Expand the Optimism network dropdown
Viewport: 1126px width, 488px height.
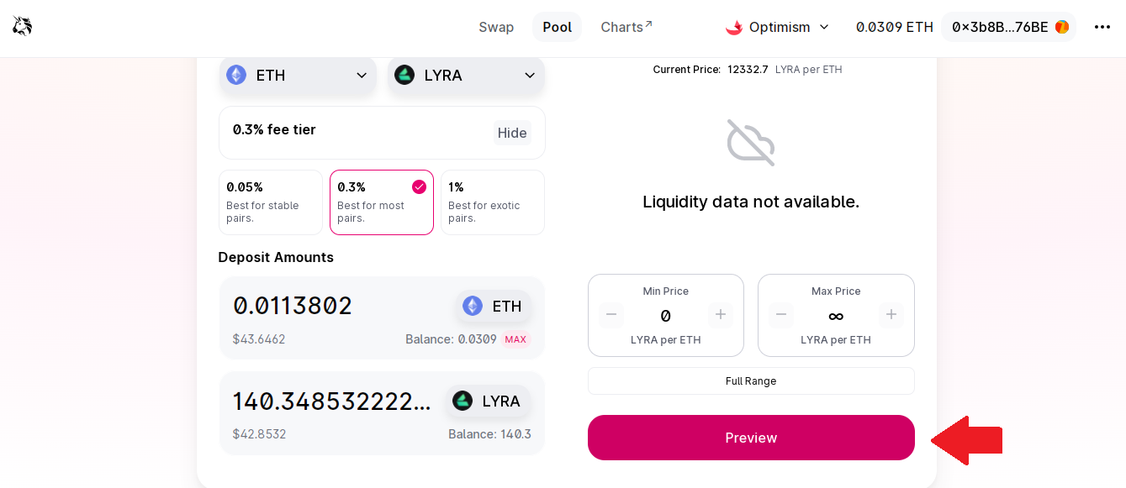pos(778,27)
